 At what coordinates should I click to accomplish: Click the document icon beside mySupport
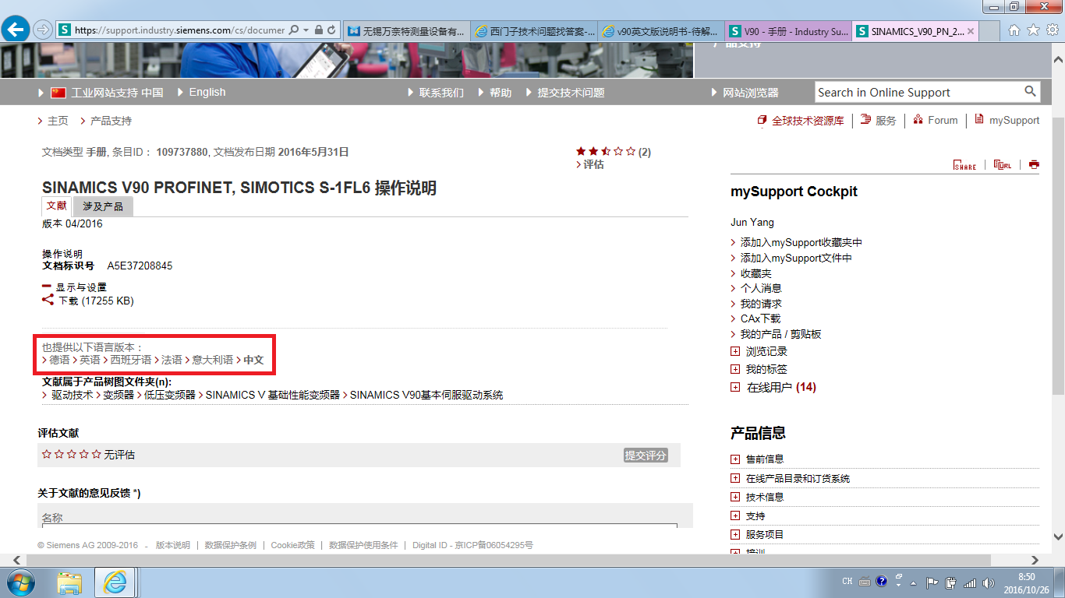click(979, 120)
